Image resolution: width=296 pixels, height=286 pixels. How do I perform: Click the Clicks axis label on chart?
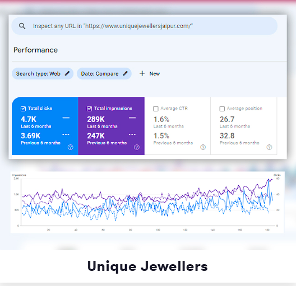(277, 175)
